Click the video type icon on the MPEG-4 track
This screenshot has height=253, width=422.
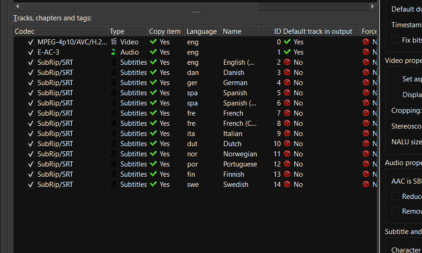114,42
